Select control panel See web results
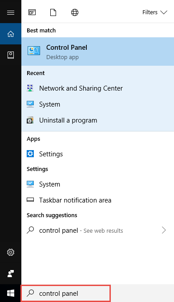The height and width of the screenshot is (302, 174). (x=97, y=230)
